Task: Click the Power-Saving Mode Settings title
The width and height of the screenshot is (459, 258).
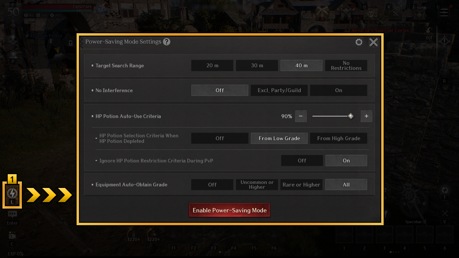Action: click(123, 42)
